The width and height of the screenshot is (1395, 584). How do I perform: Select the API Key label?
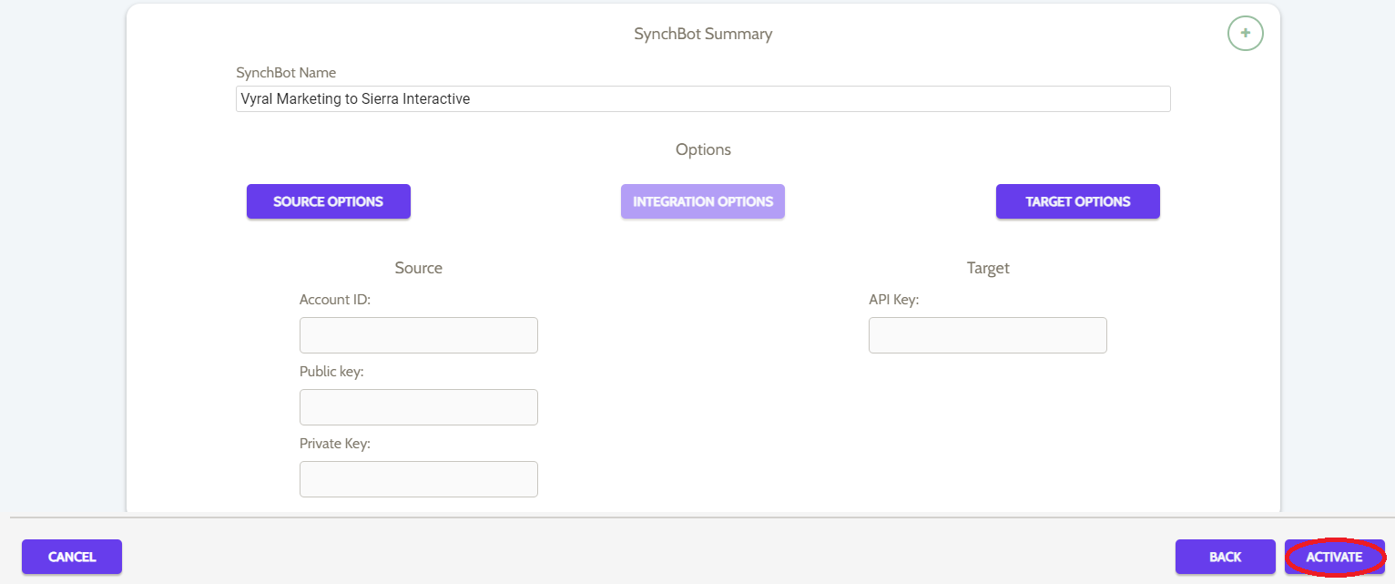[894, 299]
